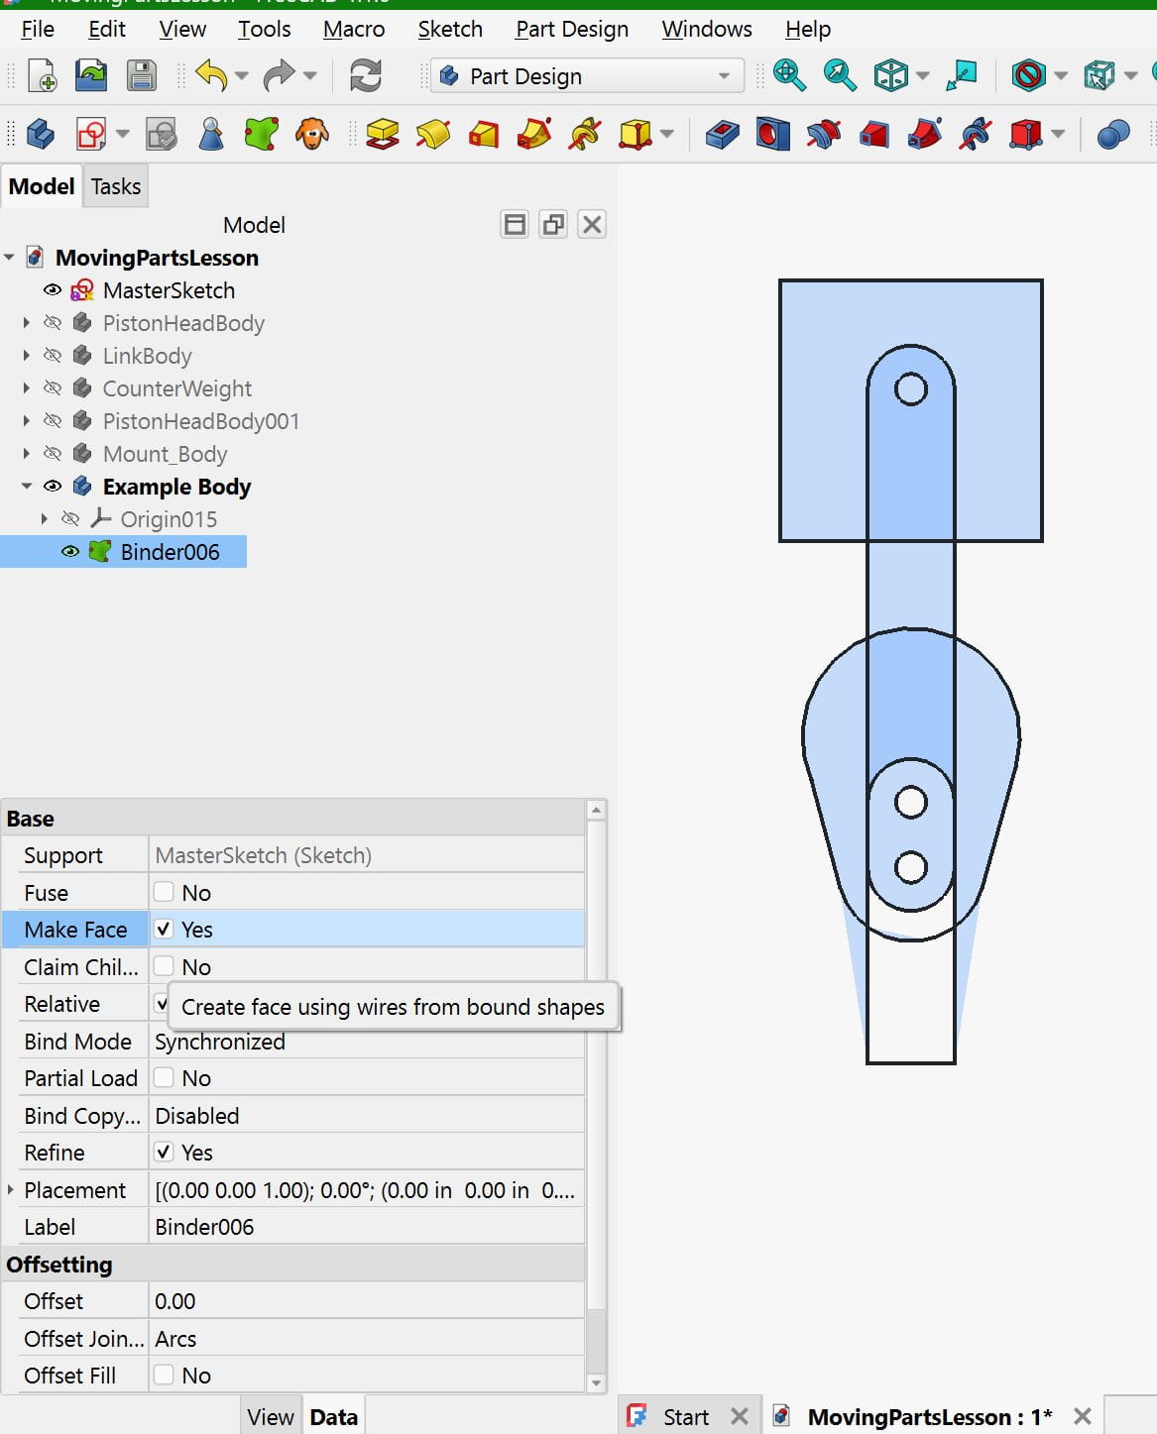Toggle Partial Load checkbox
1157x1434 pixels.
[164, 1077]
